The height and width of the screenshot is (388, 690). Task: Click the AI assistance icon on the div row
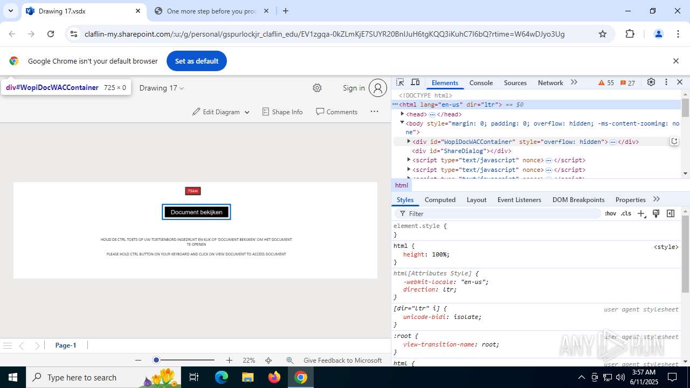click(674, 141)
